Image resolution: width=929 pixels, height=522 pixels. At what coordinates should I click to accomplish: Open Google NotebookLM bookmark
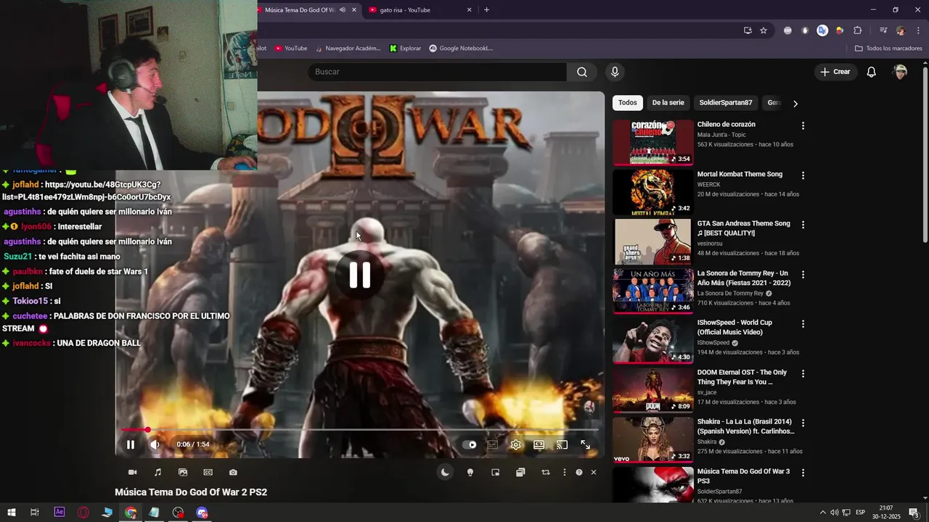[x=461, y=49]
